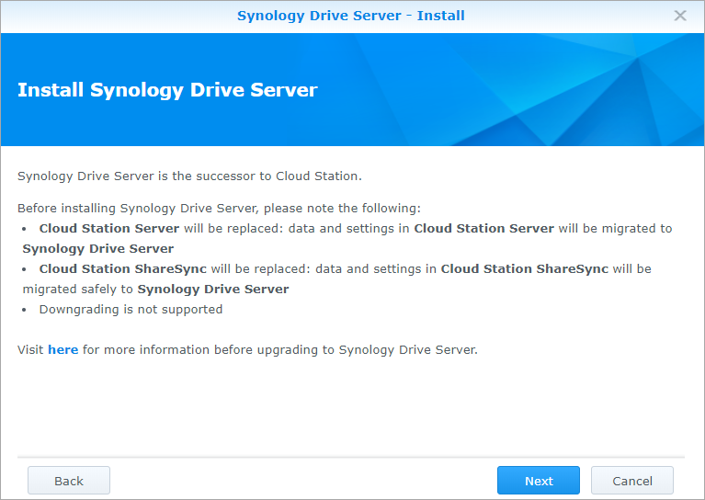Click the bullet marker before first "Cloud Station Server"
This screenshot has width=705, height=500.
pyautogui.click(x=24, y=229)
